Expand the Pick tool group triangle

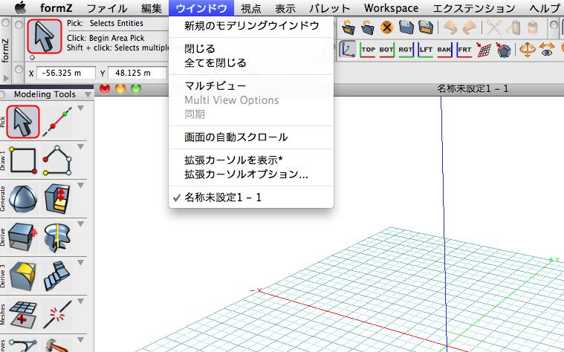[x=80, y=108]
